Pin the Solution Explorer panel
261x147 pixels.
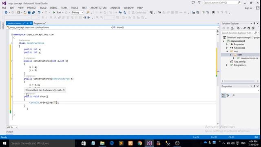tap(254, 24)
